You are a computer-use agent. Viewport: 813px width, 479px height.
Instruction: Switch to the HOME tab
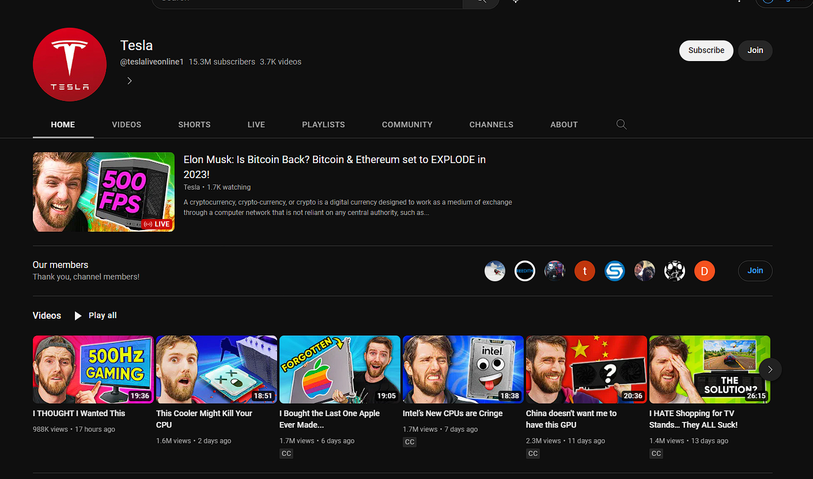63,125
